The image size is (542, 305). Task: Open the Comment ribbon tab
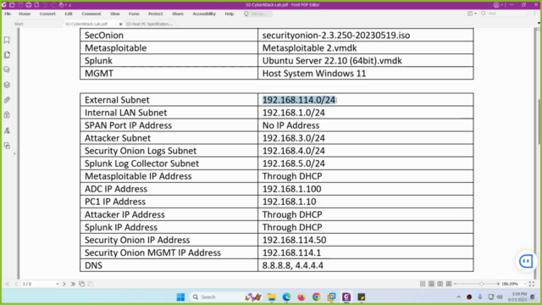(91, 14)
